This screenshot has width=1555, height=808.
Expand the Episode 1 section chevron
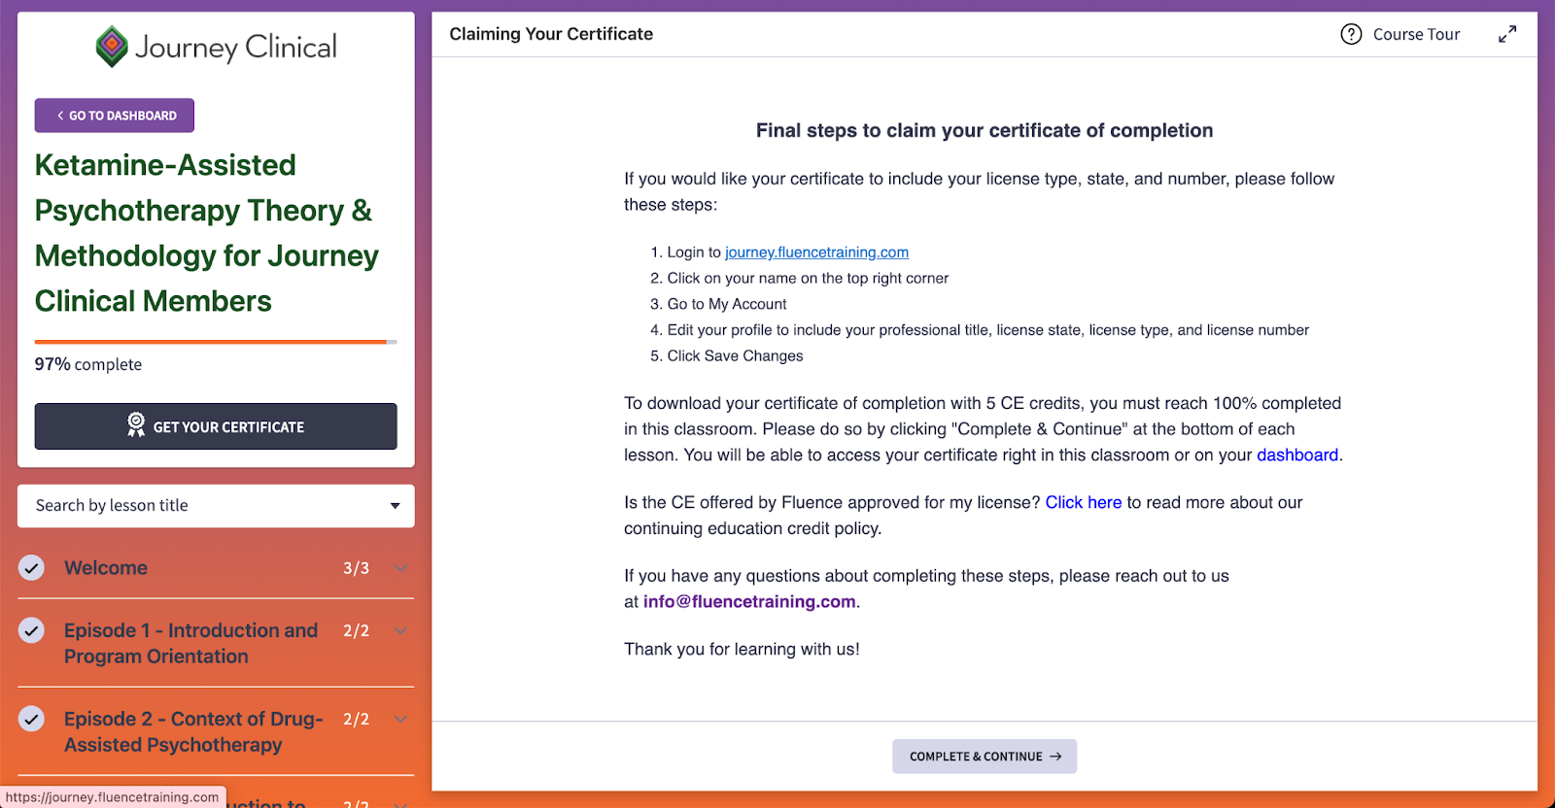[x=400, y=631]
